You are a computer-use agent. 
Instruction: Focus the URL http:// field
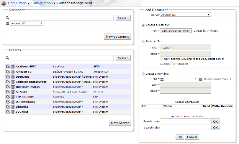[185, 48]
